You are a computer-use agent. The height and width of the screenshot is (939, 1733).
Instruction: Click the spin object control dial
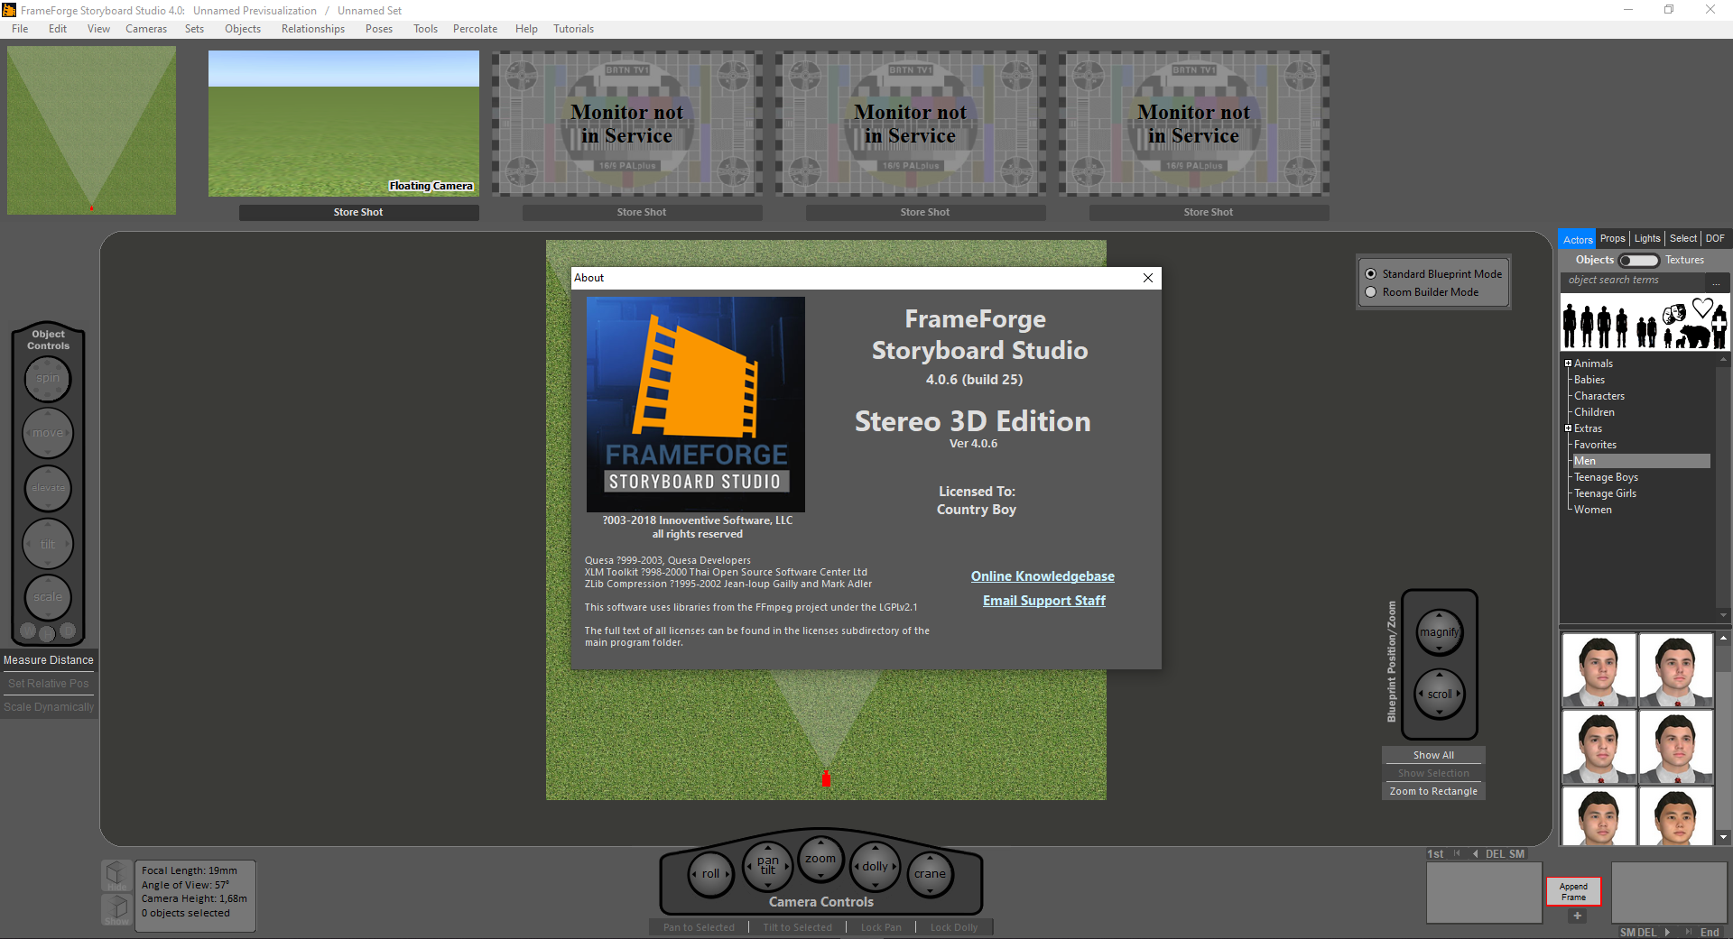(x=48, y=379)
